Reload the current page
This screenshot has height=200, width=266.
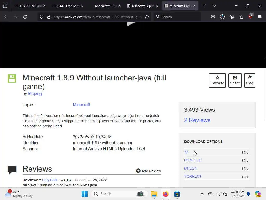click(x=25, y=17)
